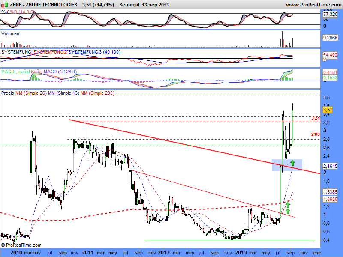Image resolution: width=343 pixels, height=257 pixels.
Task: Click the MACD value 0,4181
Action: [330, 72]
